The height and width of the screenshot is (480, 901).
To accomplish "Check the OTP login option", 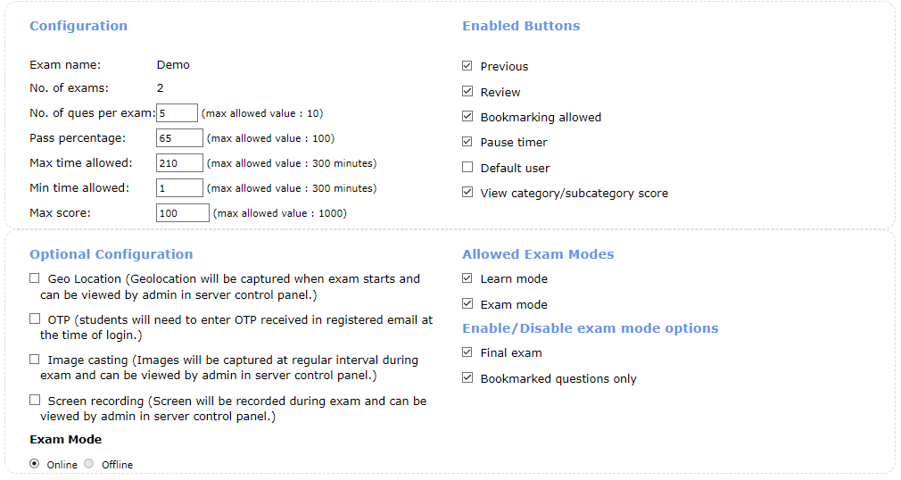I will [35, 319].
